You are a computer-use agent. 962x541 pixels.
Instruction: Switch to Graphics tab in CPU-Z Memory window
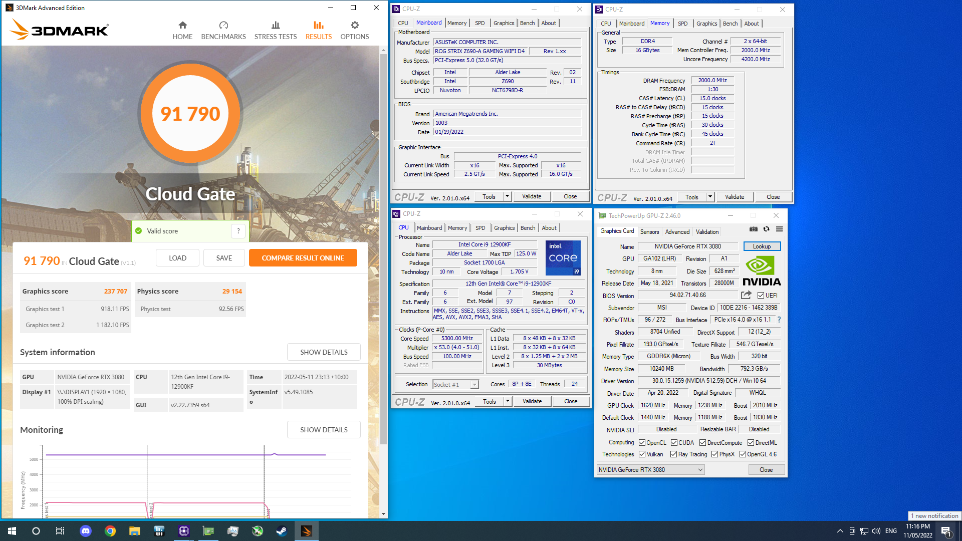point(706,24)
